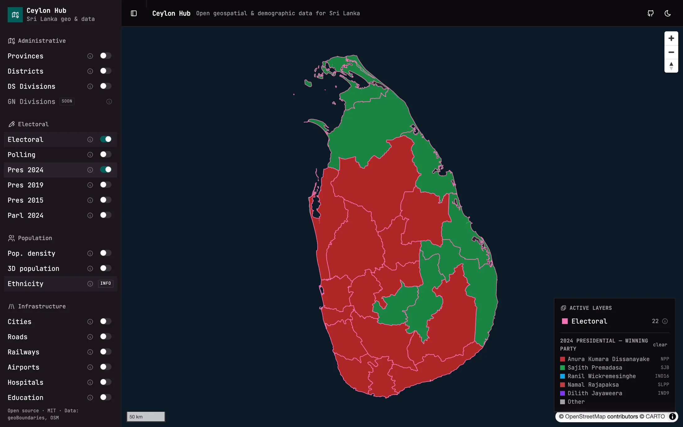
Task: Enable the Districts layer toggle
Action: point(106,71)
